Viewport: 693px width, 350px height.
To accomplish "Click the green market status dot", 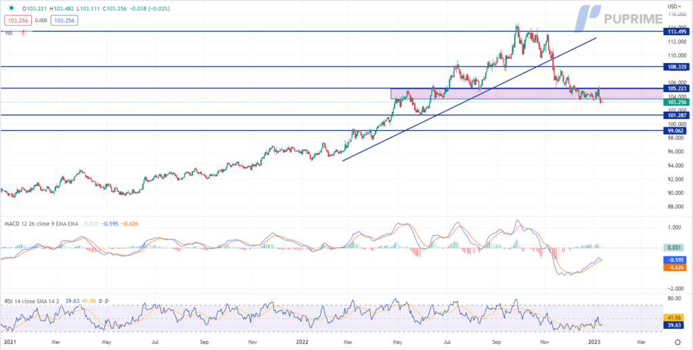I will (x=11, y=8).
